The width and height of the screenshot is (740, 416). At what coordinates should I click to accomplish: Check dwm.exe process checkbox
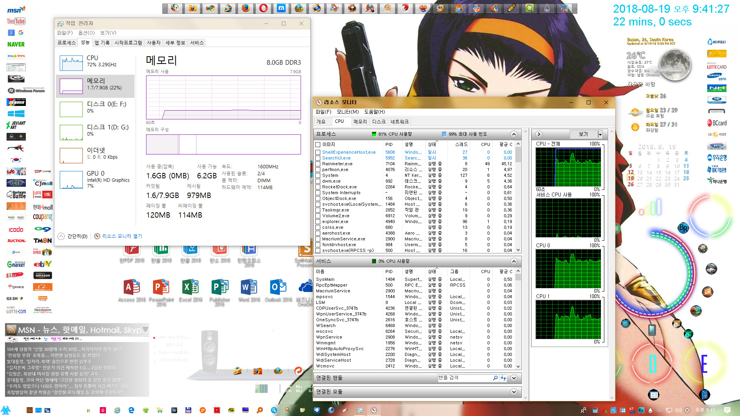point(318,181)
